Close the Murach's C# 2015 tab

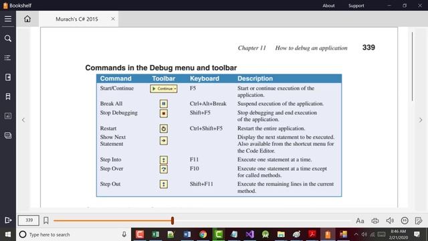113,19
